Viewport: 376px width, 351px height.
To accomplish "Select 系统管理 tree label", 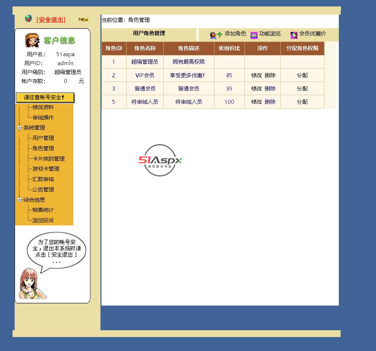I will click(x=34, y=128).
